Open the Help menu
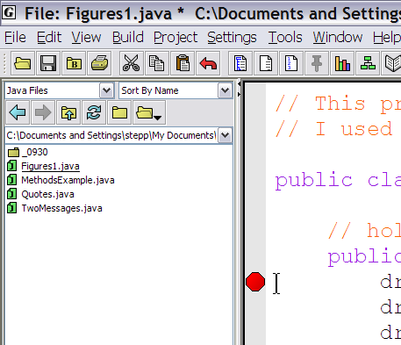The height and width of the screenshot is (345, 401). click(386, 38)
